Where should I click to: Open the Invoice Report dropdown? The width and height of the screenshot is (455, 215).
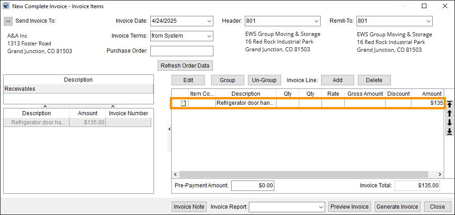click(x=321, y=207)
